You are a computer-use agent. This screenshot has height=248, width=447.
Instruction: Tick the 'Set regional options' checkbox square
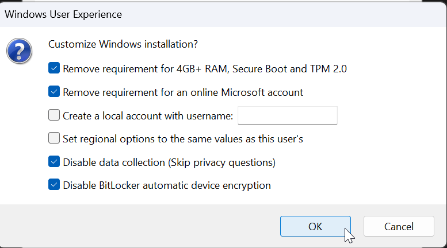pyautogui.click(x=54, y=138)
